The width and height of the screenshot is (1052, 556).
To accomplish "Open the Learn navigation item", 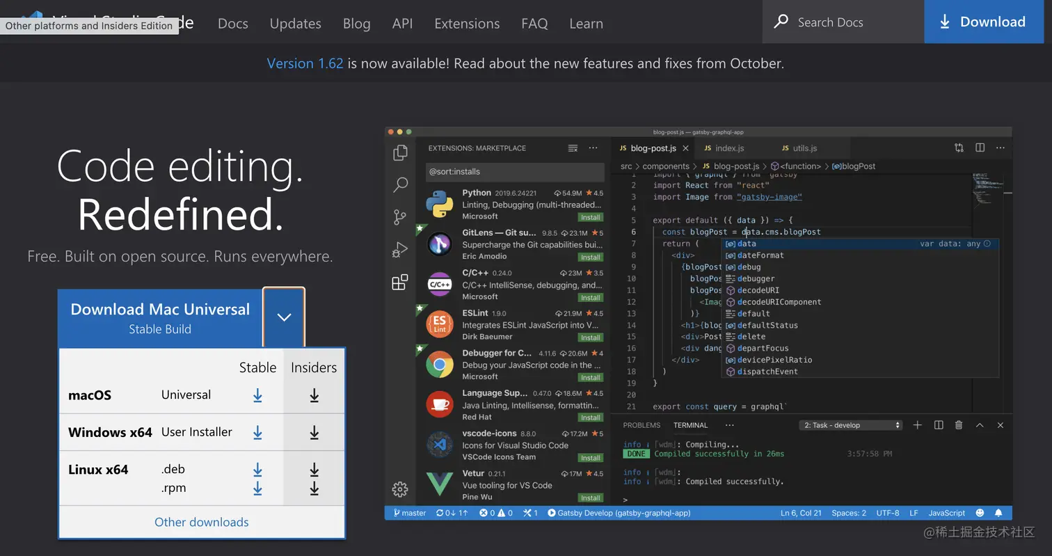I will tap(586, 23).
